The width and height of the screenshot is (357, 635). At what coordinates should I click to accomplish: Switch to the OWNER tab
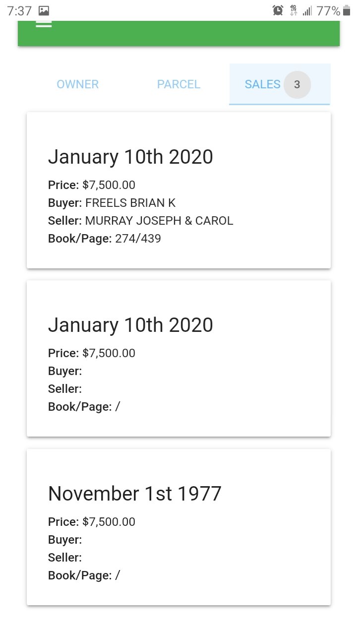pos(78,84)
